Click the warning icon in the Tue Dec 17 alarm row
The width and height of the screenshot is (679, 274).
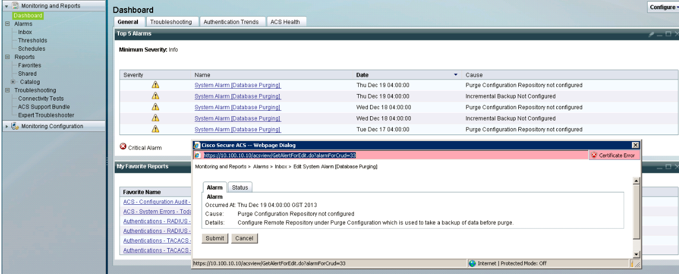click(155, 129)
